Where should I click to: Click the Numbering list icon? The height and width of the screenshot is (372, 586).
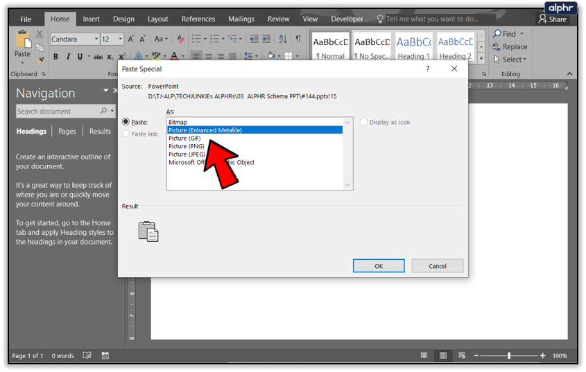[x=214, y=39]
